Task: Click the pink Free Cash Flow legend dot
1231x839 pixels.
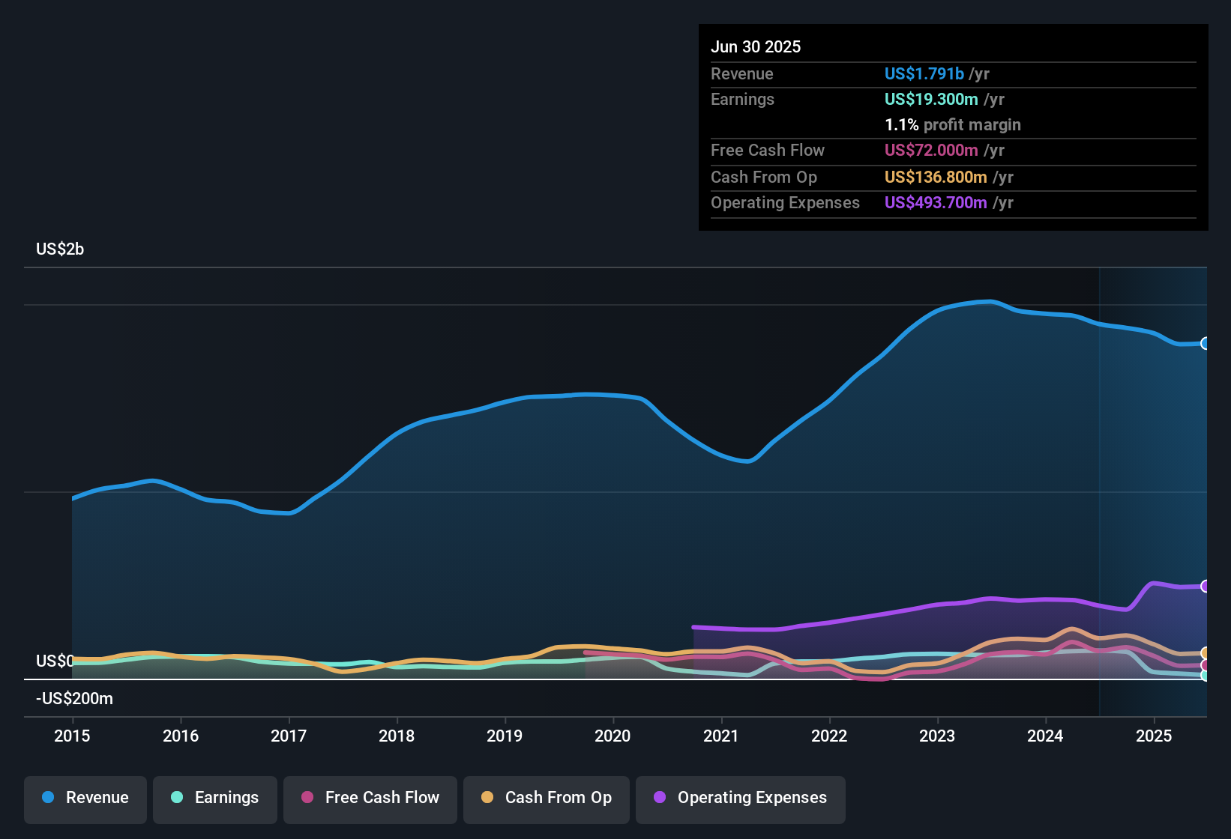Action: click(x=307, y=798)
